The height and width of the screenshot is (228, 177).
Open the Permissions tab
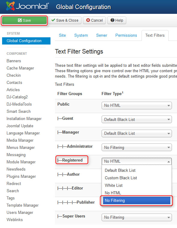tap(126, 35)
